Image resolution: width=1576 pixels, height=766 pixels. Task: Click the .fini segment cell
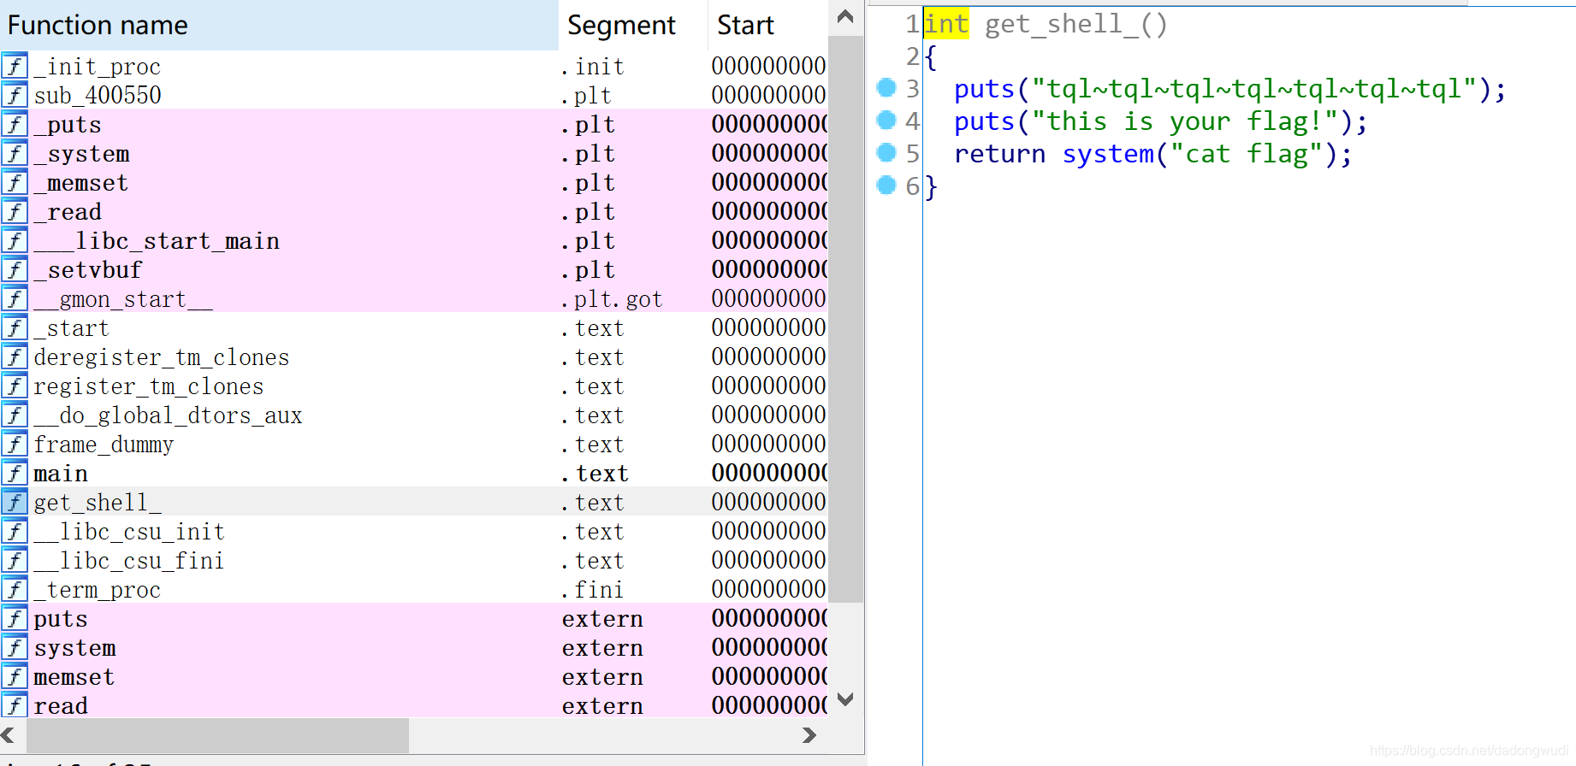(x=592, y=590)
